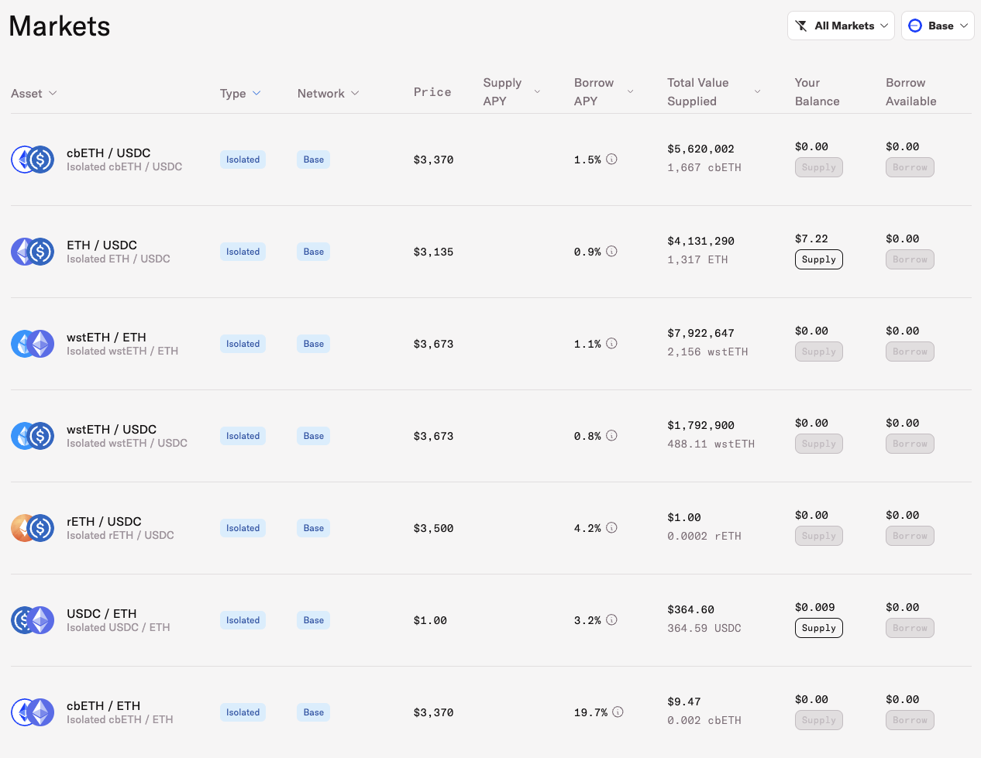Click the USDC / ETH token pair icon
This screenshot has width=981, height=758.
click(33, 620)
